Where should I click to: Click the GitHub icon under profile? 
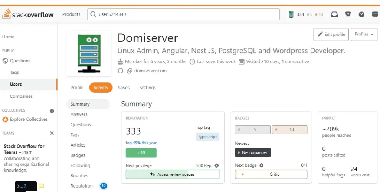point(120,71)
